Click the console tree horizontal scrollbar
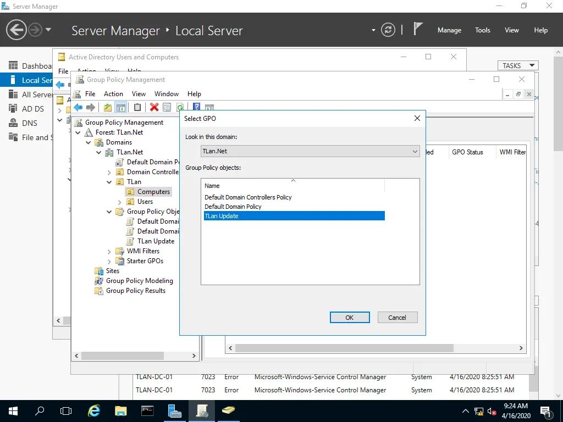The image size is (563, 422). click(123, 356)
